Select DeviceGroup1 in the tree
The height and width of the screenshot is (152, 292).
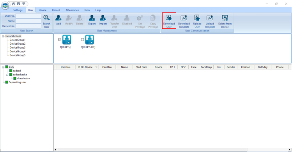coord(18,40)
